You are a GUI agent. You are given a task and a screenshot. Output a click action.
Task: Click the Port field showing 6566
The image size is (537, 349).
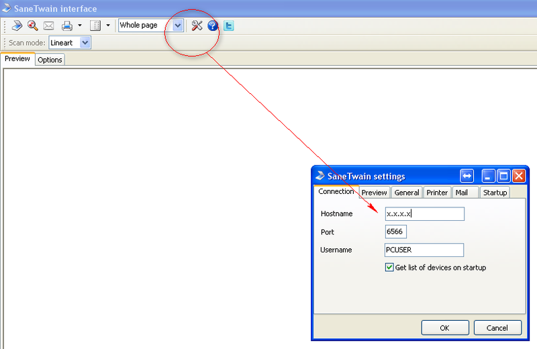click(x=395, y=232)
